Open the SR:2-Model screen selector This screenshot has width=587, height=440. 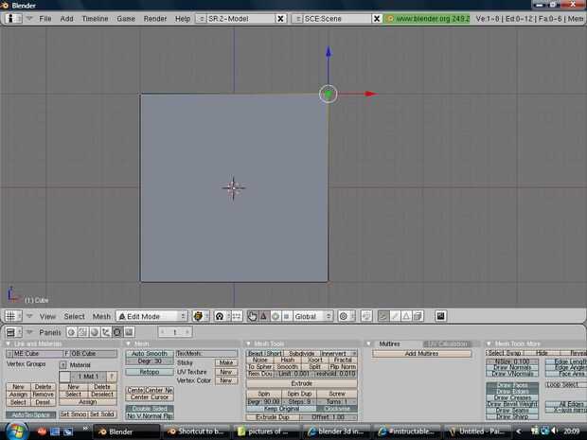tap(201, 18)
